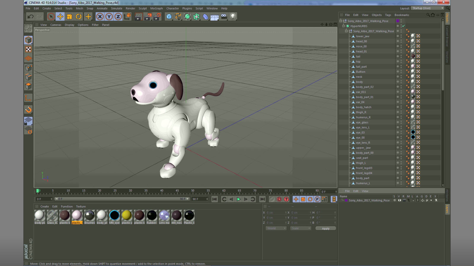
Task: Collapse the nested Sony_Aibo_2017_Walking_Pose group
Action: (x=346, y=31)
